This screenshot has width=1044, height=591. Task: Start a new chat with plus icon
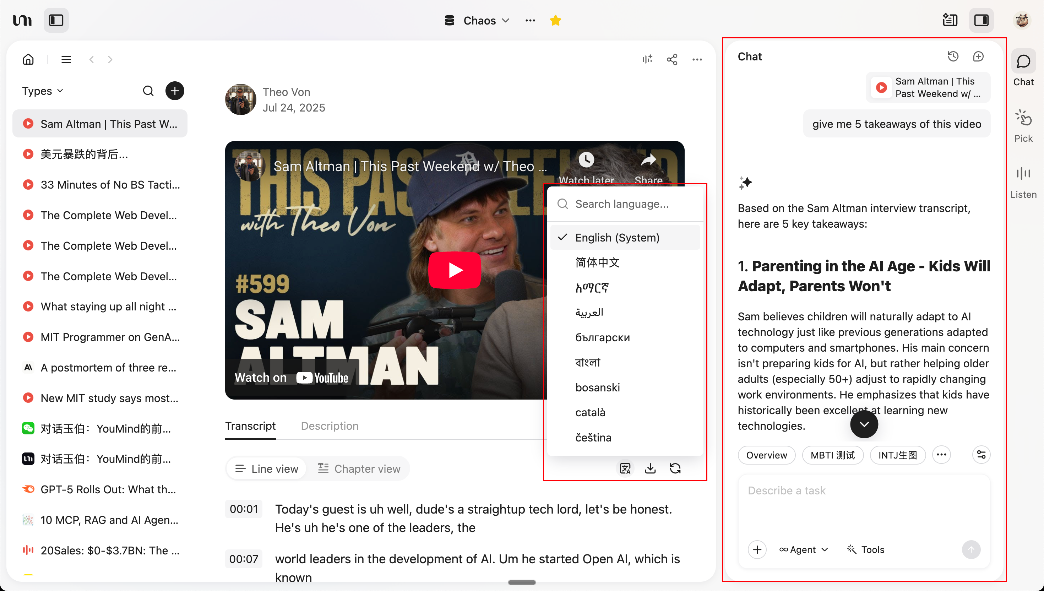pos(978,56)
